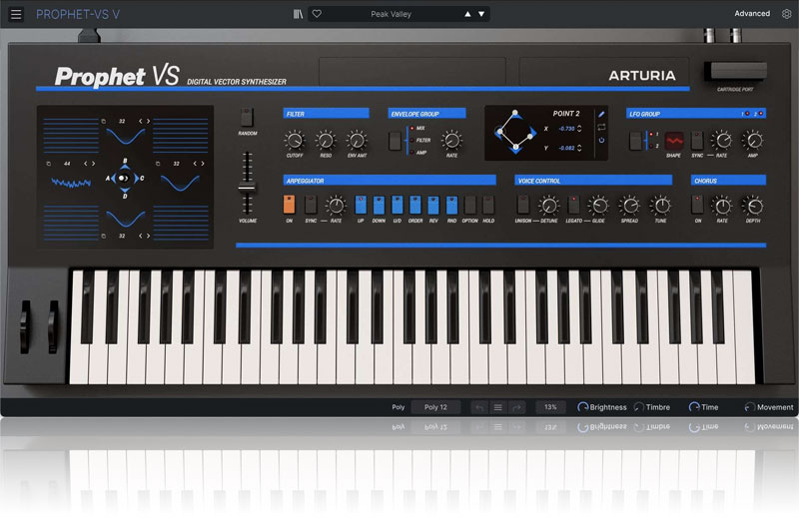799x517 pixels.
Task: Click the undo arrow in bottom bar
Action: pyautogui.click(x=479, y=407)
